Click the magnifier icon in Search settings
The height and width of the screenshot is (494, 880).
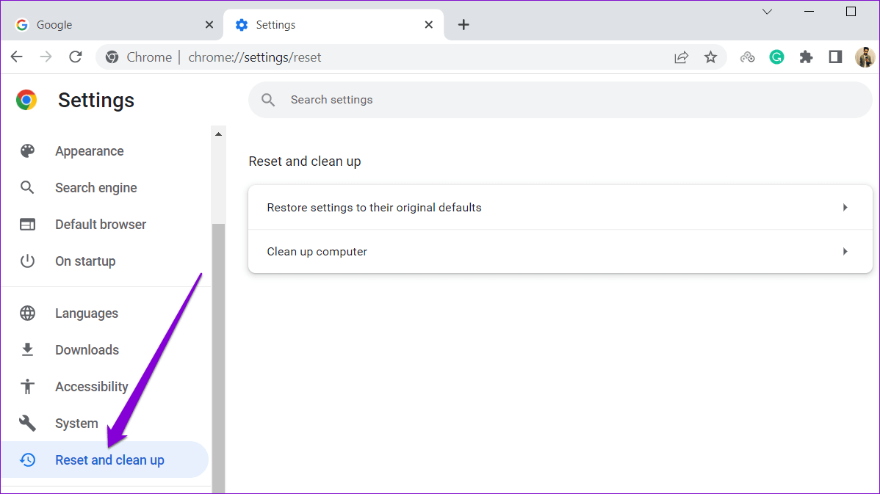click(x=268, y=100)
